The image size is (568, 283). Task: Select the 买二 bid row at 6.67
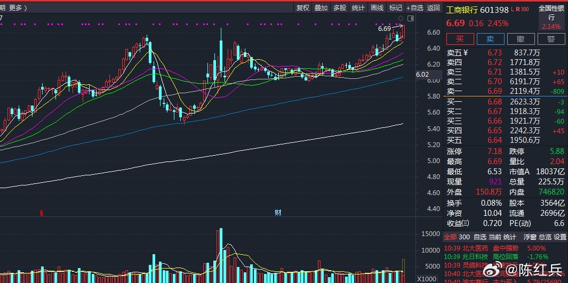coord(505,111)
